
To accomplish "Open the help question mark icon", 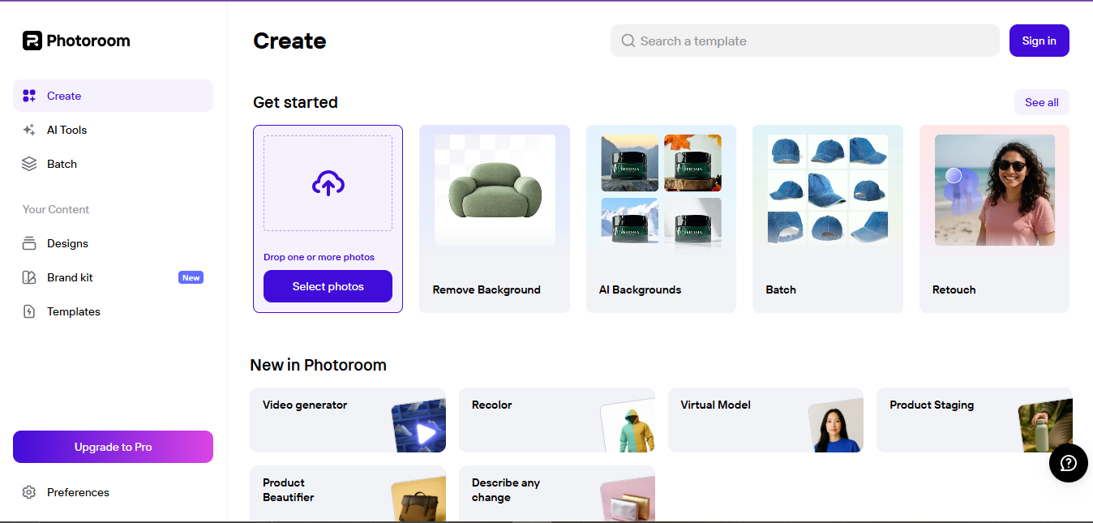I will 1068,463.
